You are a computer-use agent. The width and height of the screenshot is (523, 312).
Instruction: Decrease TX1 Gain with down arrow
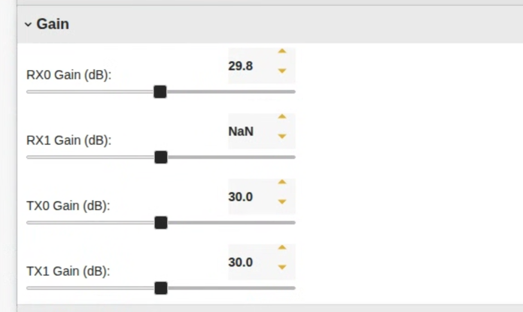pyautogui.click(x=282, y=267)
